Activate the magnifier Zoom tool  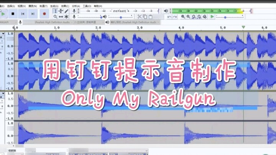tap(56, 17)
